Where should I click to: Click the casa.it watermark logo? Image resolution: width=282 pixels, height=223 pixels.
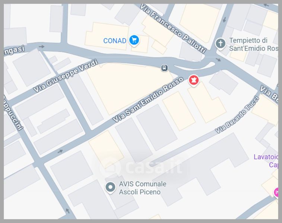click(x=141, y=167)
